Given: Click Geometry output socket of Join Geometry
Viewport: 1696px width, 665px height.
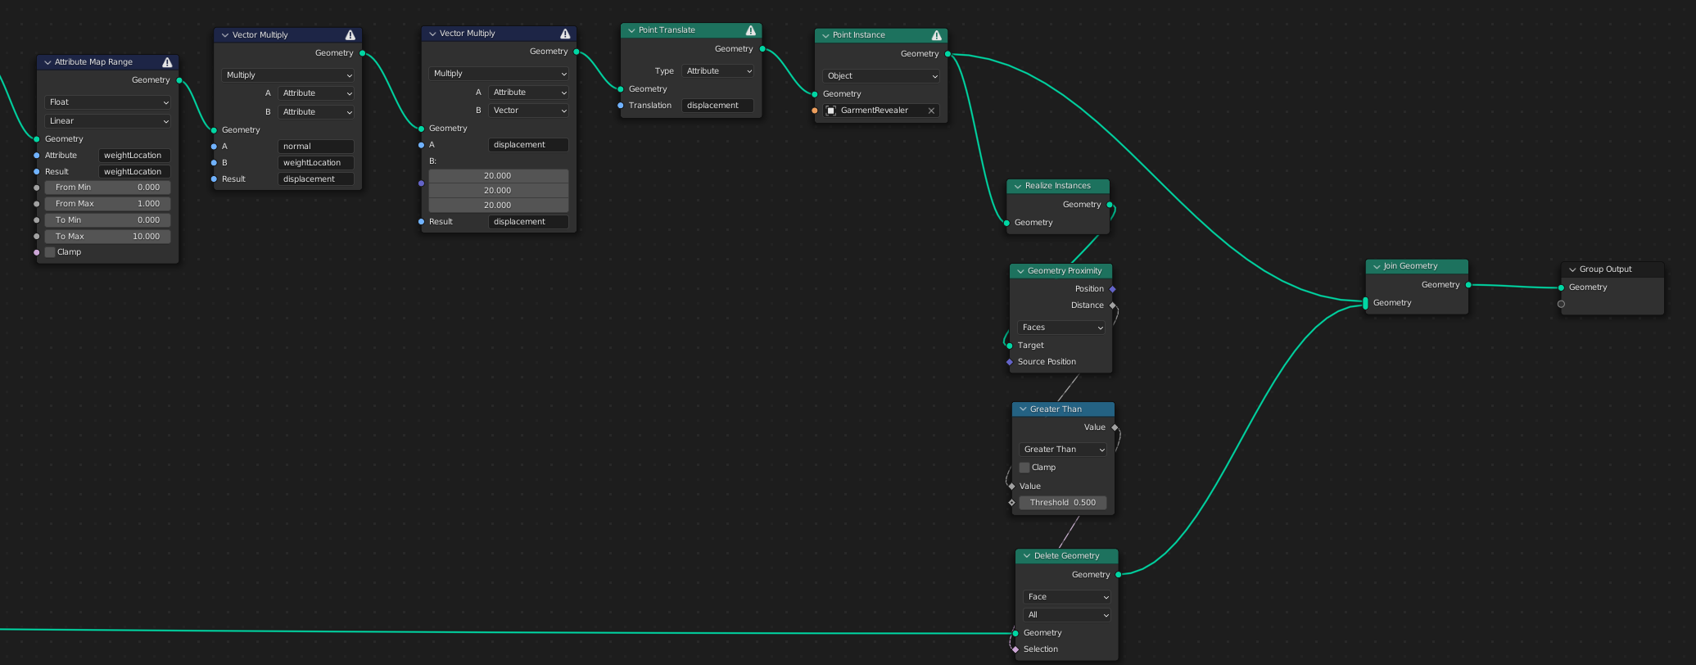Looking at the screenshot, I should 1468,285.
